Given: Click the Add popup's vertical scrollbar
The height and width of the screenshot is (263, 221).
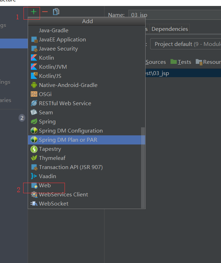Looking at the screenshot, I should [143, 168].
